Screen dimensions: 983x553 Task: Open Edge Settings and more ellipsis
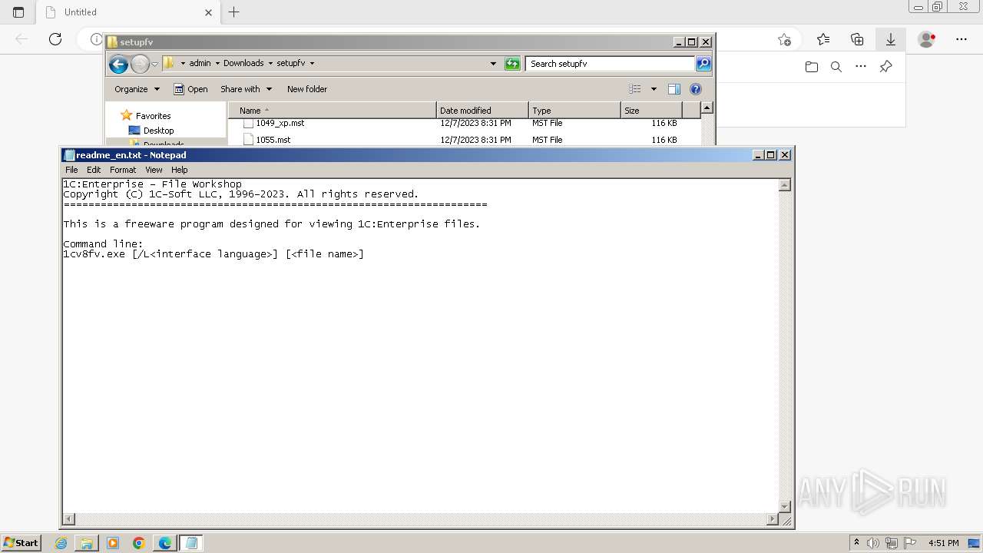tap(961, 39)
